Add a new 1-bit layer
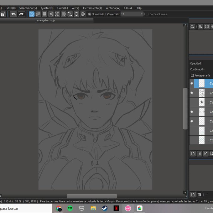Image resolution: width=213 pixels, height=213 pixels. pyautogui.click(x=206, y=153)
